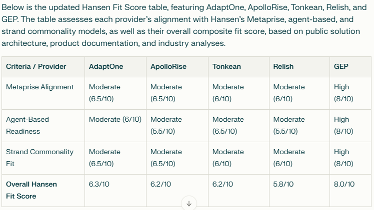Screen dimensions: 374x210
Task: Click the GEP column header
Action: (341, 66)
